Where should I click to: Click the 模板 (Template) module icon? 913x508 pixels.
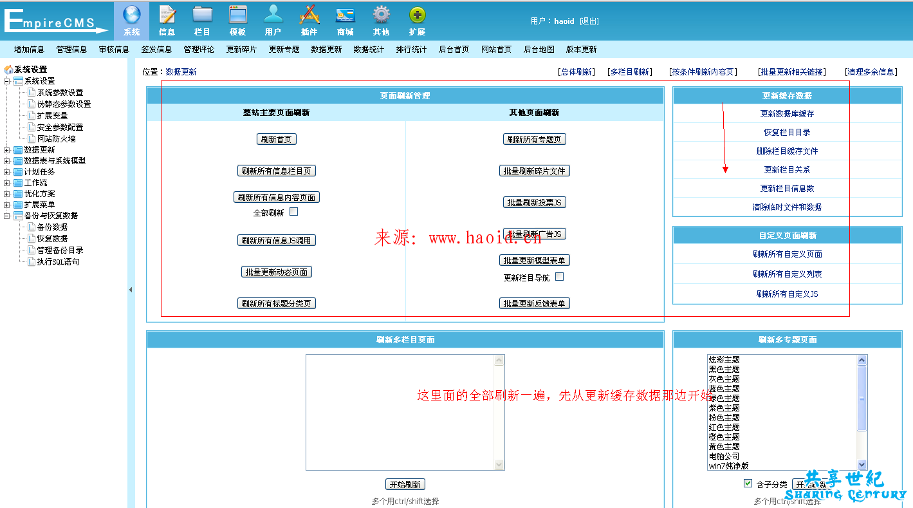pos(237,20)
